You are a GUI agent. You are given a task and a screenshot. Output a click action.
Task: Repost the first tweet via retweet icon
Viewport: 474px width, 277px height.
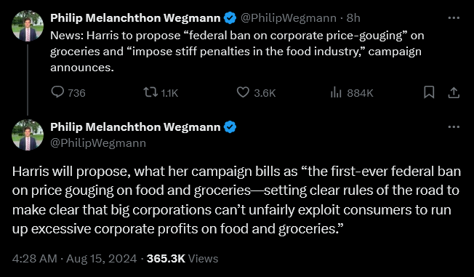[x=150, y=92]
